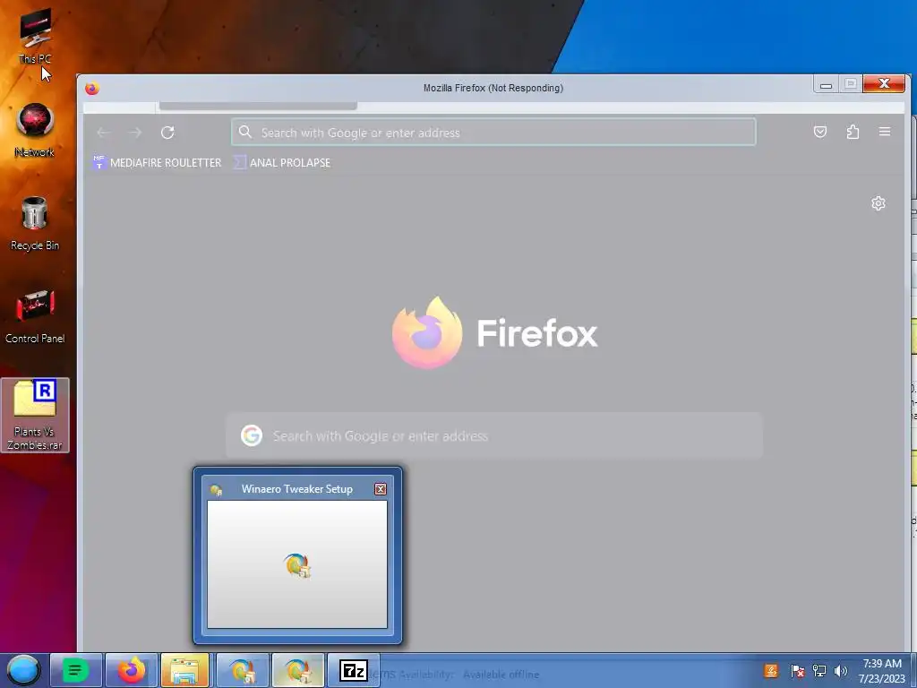The width and height of the screenshot is (917, 688).
Task: Open File Explorer from the taskbar
Action: [x=185, y=670]
